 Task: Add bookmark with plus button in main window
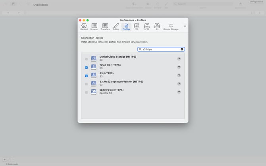pos(5,160)
